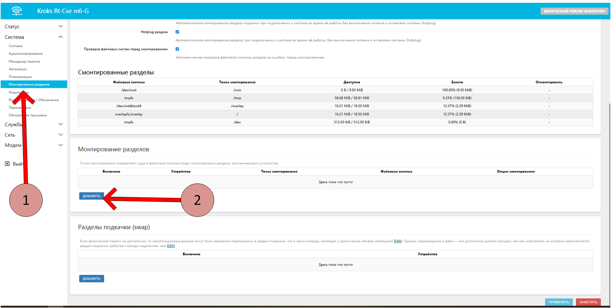This screenshot has width=611, height=308.
Task: Expand the Сеть section chevron
Action: [x=61, y=135]
